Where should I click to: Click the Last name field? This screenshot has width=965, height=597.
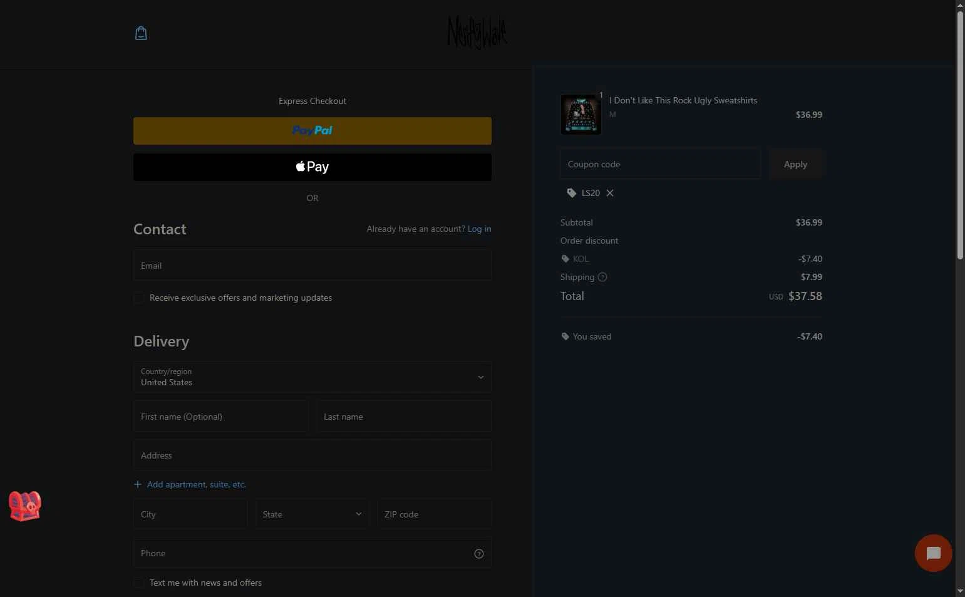pyautogui.click(x=404, y=417)
